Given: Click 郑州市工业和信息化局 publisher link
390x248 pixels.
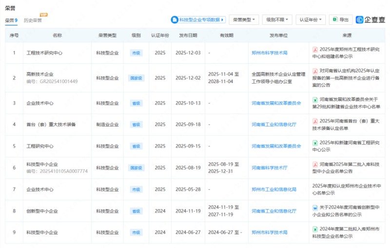Looking at the screenshot, I should click(x=273, y=190).
